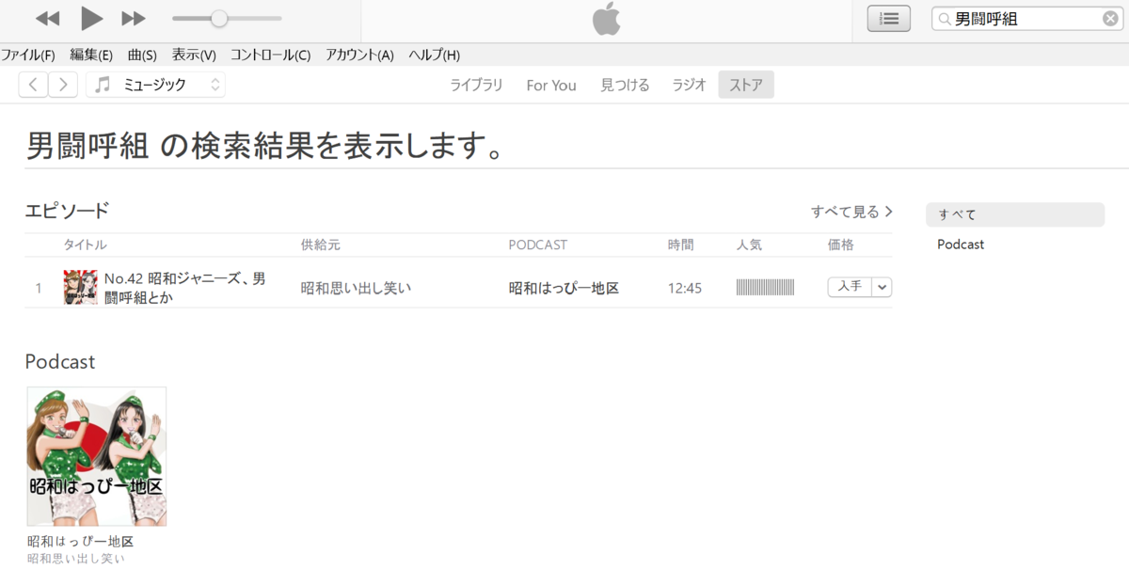1129x585 pixels.
Task: Open 昭和はっぴー地区 podcast link in episode row
Action: pyautogui.click(x=564, y=288)
